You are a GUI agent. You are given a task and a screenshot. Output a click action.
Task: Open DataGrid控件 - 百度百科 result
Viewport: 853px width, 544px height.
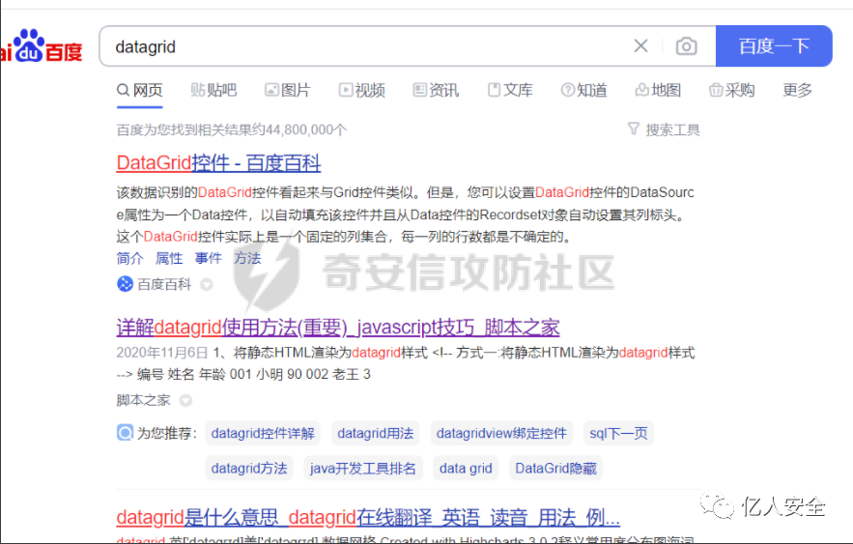[218, 162]
